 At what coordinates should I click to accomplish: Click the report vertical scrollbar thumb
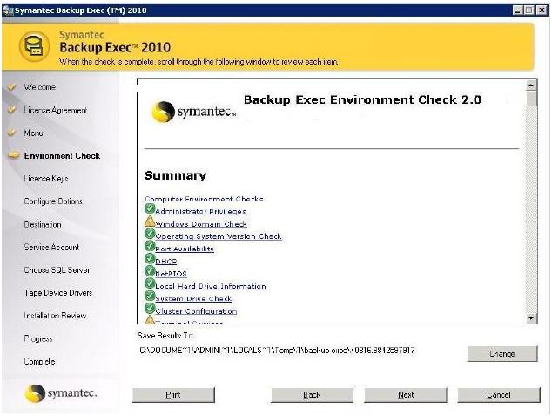[531, 99]
